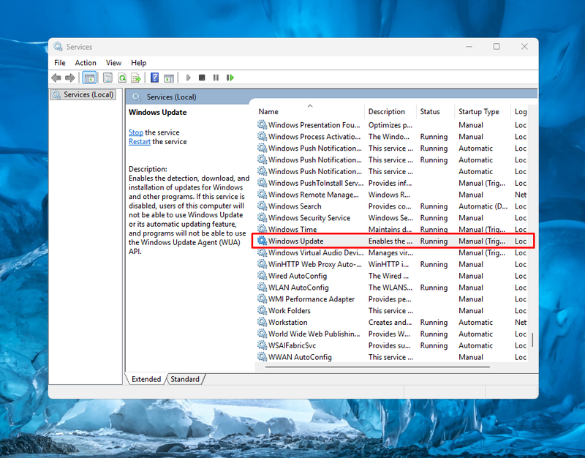Screen dimensions: 585x458
Task: Click the vertical scrollbar thumb of services list
Action: click(532, 340)
